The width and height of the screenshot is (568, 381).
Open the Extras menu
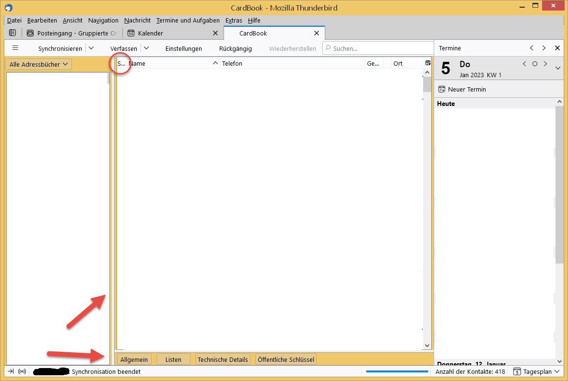234,20
